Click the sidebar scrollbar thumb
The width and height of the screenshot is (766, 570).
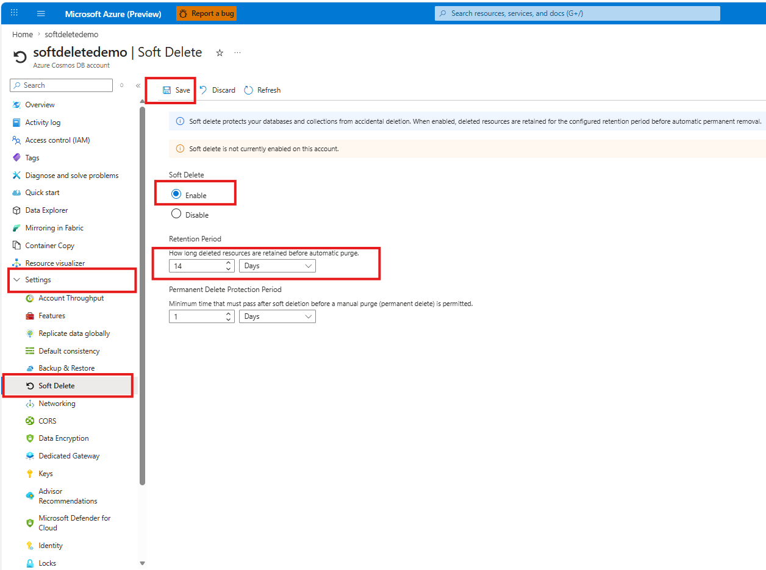(142, 296)
